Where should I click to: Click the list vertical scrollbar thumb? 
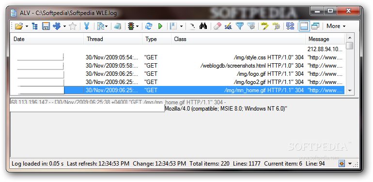click(x=349, y=45)
